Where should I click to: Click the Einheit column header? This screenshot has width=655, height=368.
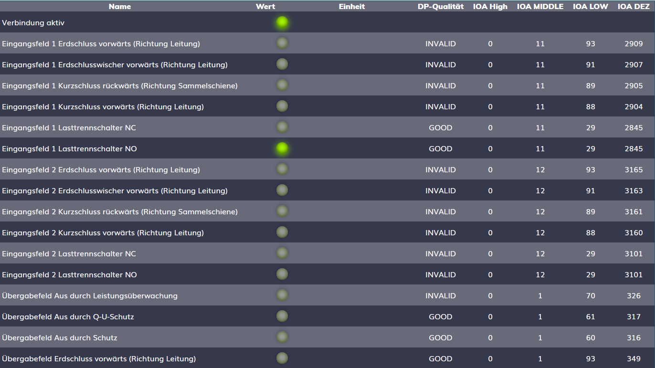(351, 6)
